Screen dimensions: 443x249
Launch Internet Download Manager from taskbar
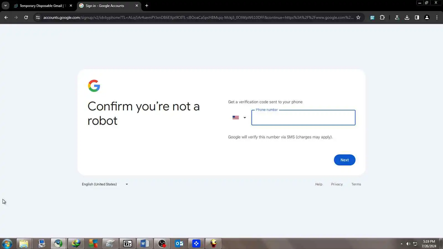pos(76,243)
